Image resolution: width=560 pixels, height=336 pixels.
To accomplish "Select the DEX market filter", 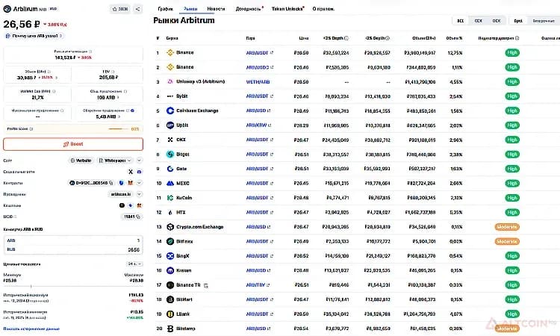I will pyautogui.click(x=497, y=21).
